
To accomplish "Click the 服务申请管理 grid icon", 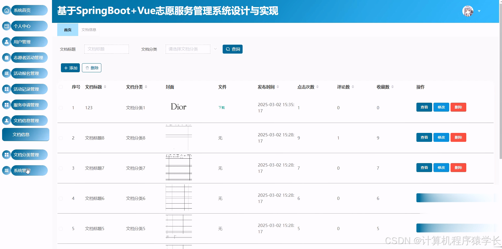I will point(6,105).
